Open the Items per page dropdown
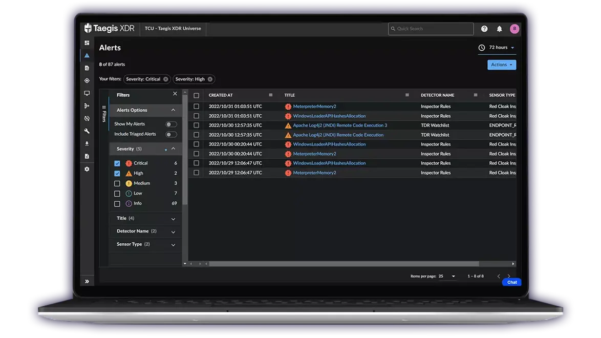The image size is (601, 338). tap(447, 276)
